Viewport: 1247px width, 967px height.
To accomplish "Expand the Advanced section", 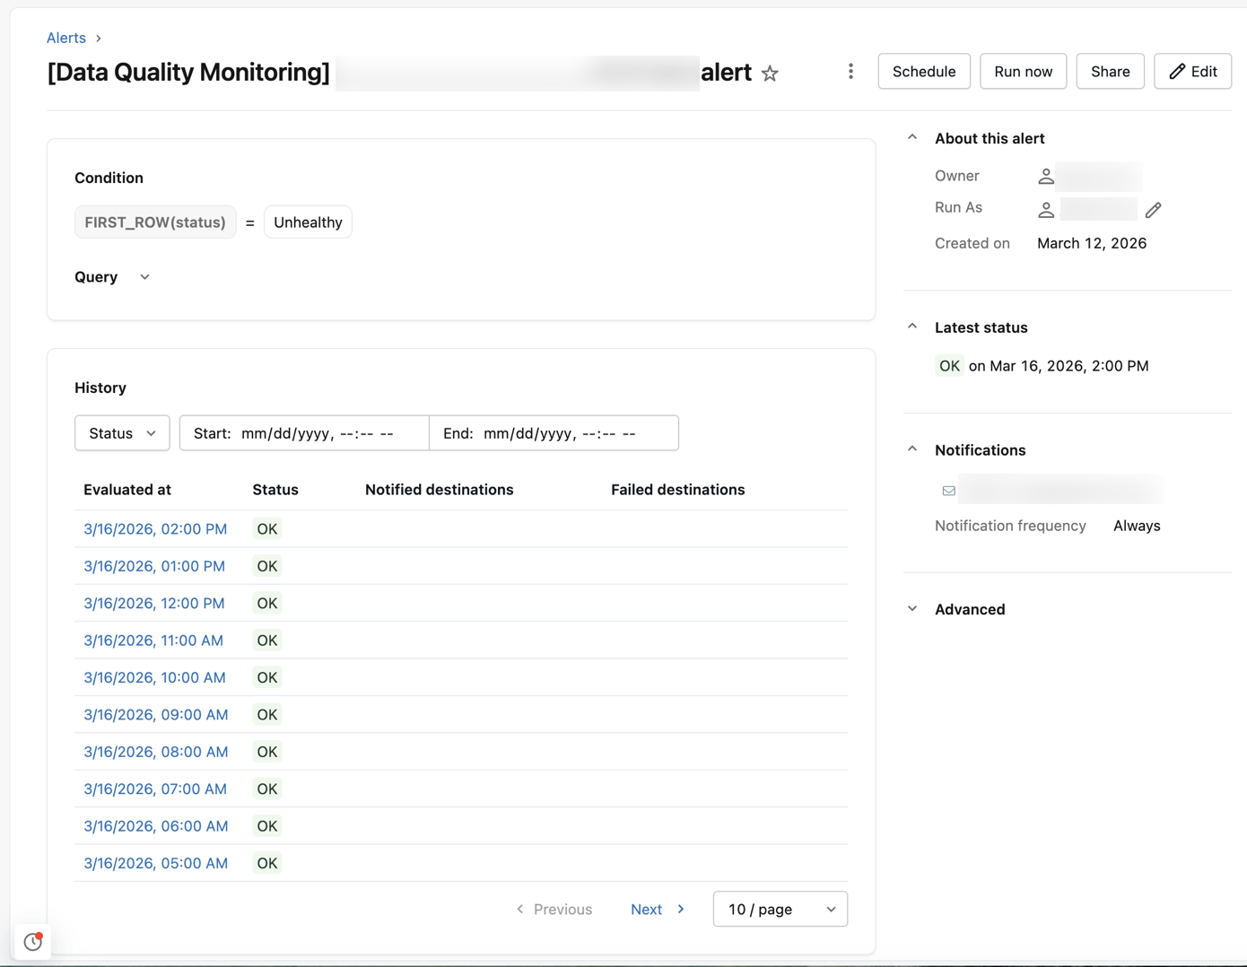I will [912, 609].
